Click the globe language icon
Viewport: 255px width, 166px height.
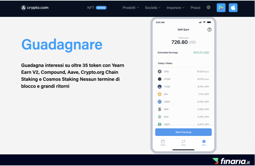[x=208, y=7]
